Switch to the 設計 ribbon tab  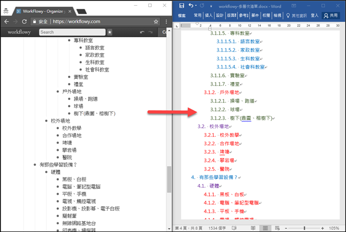(x=219, y=15)
